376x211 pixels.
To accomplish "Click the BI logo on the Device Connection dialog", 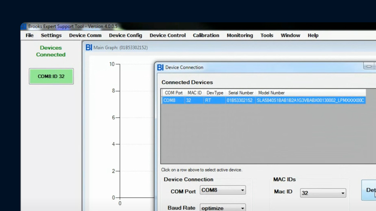I will click(160, 67).
